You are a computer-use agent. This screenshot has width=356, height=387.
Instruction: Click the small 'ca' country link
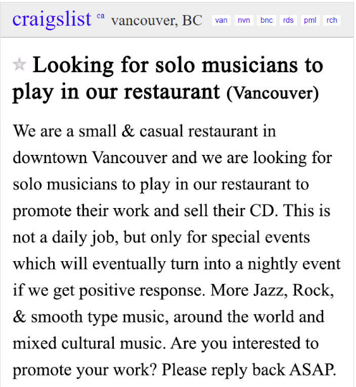pos(101,16)
